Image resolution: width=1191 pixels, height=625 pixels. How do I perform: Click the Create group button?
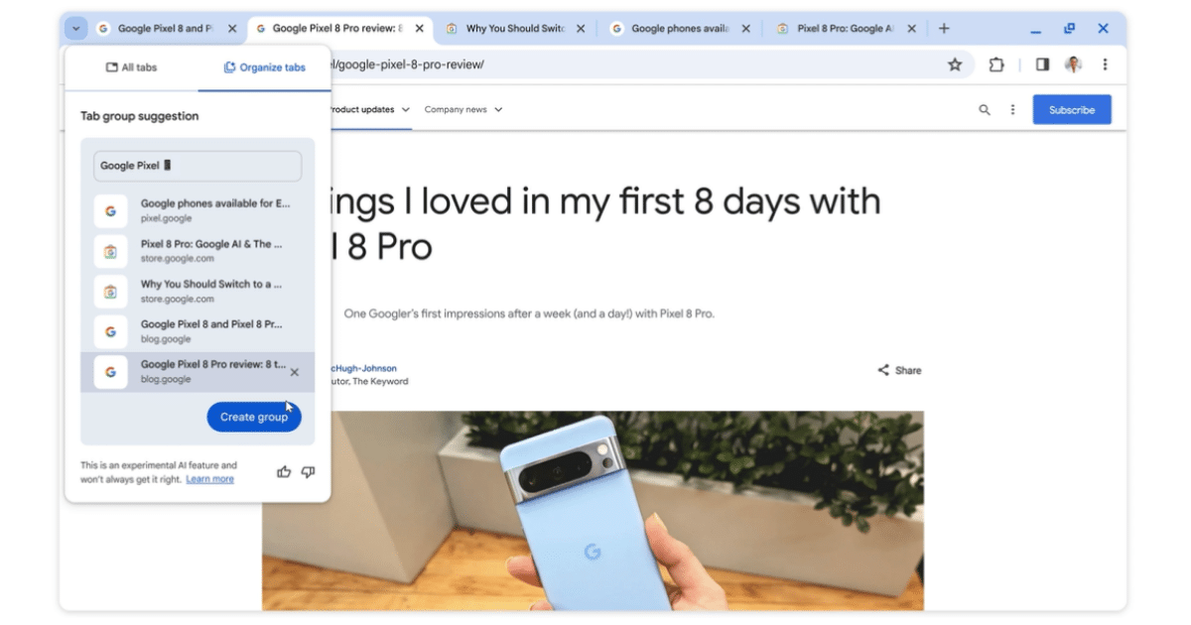(254, 417)
